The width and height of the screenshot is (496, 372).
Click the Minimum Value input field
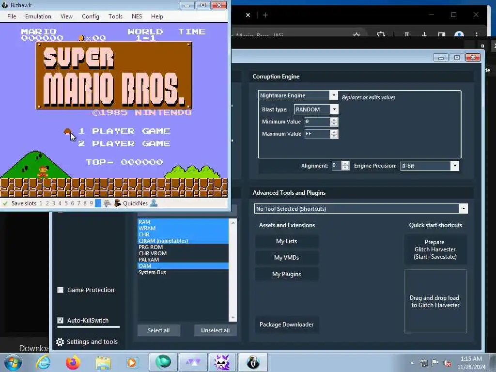click(x=318, y=122)
